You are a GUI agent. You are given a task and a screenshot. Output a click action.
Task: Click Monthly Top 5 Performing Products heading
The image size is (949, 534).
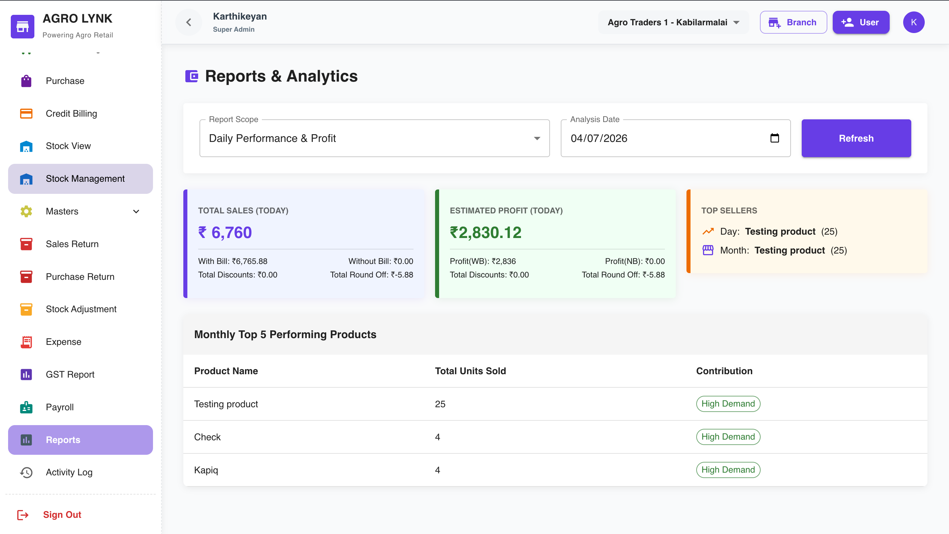(285, 335)
